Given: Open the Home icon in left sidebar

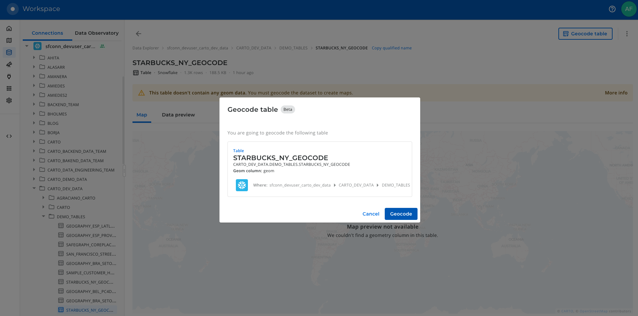Looking at the screenshot, I should click(9, 28).
